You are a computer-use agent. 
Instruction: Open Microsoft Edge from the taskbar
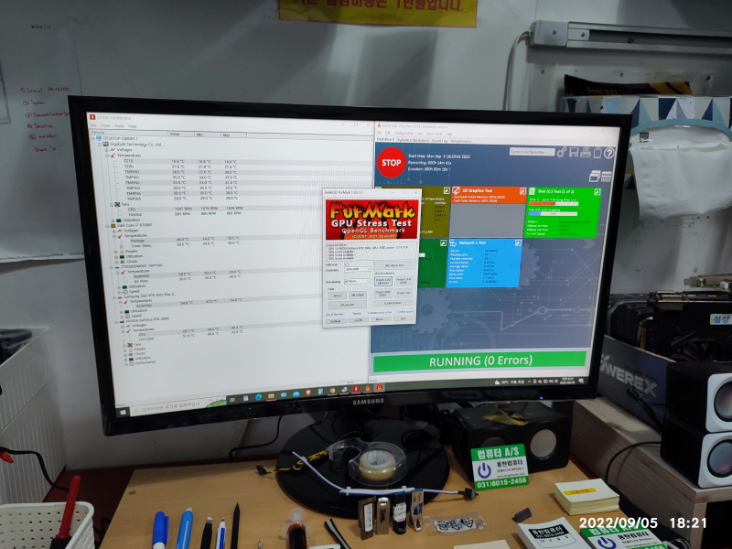[258, 397]
